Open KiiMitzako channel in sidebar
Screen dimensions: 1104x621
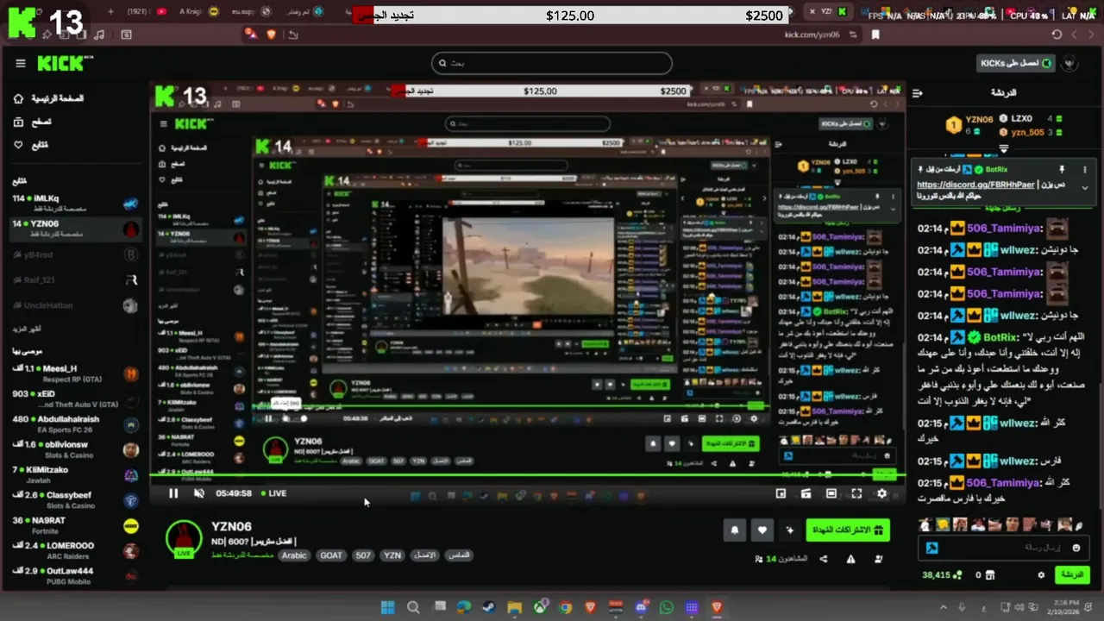tap(74, 474)
